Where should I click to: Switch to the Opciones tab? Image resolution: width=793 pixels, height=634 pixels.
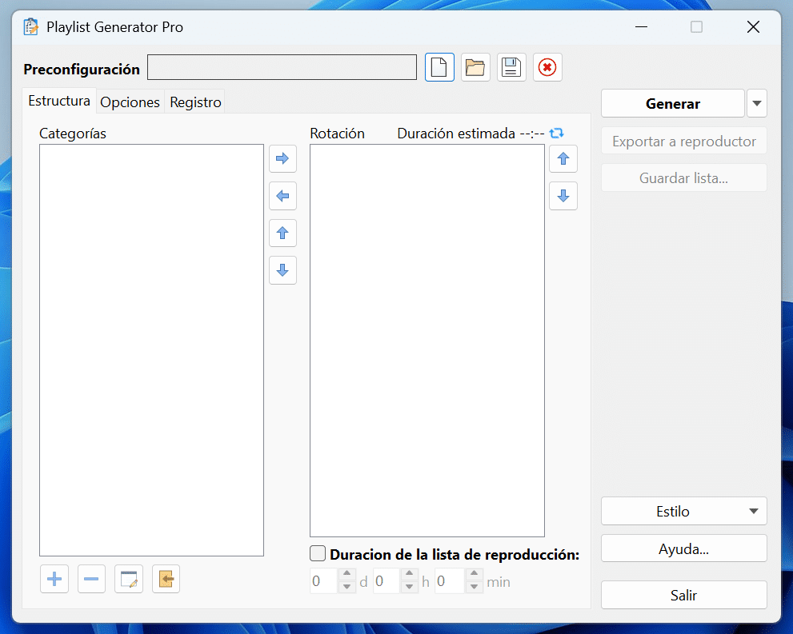click(x=130, y=102)
